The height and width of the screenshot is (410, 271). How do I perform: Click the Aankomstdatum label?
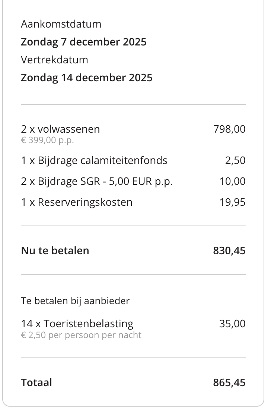click(x=61, y=24)
